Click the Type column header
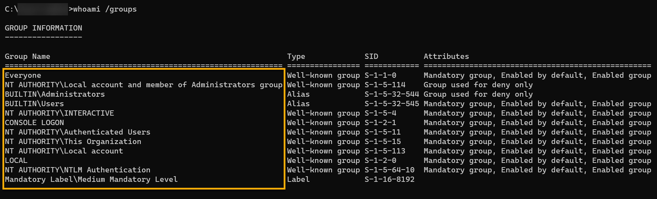Image resolution: width=657 pixels, height=199 pixels. [296, 56]
